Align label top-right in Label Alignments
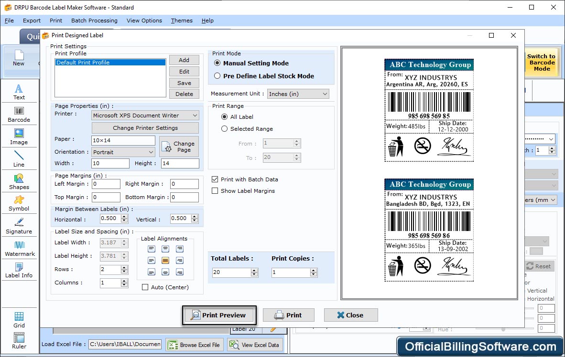The height and width of the screenshot is (357, 565). 179,249
